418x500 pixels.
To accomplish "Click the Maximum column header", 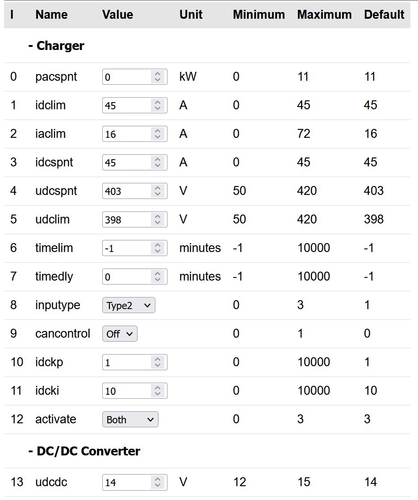I will (x=324, y=15).
